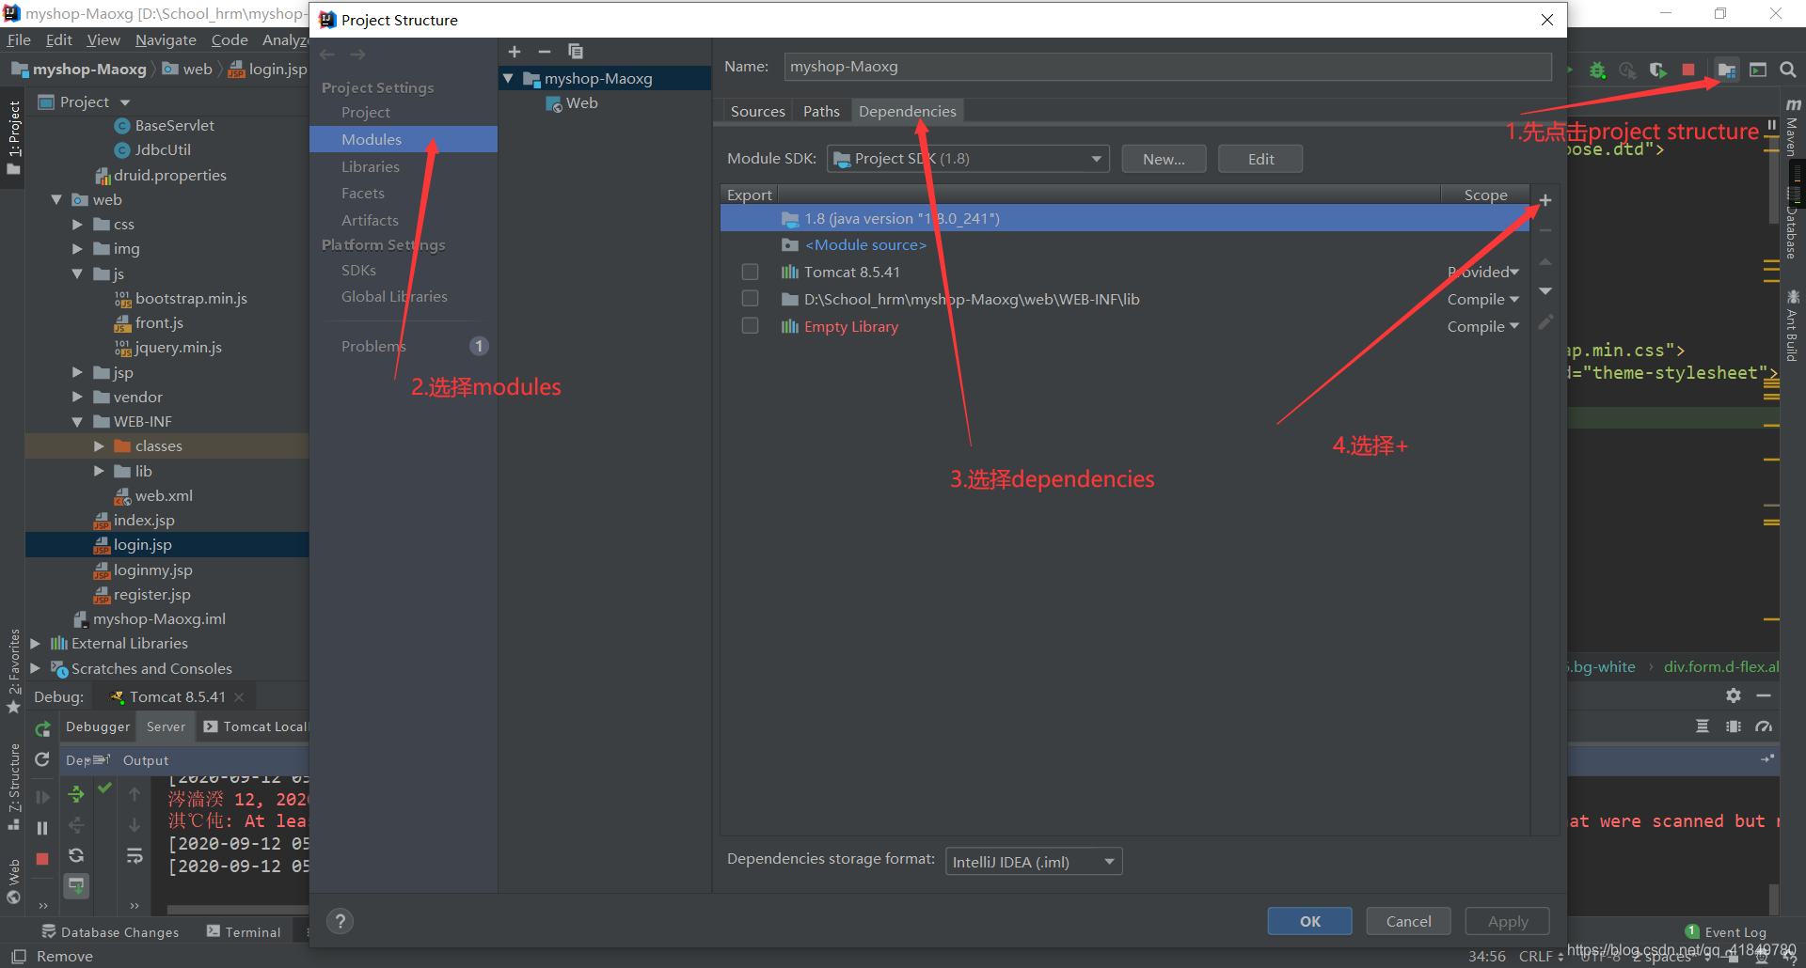Click the Cancel button
1806x968 pixels.
click(1408, 921)
